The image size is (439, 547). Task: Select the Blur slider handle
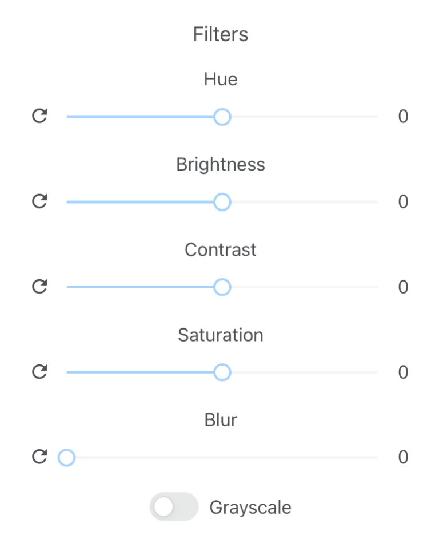67,458
